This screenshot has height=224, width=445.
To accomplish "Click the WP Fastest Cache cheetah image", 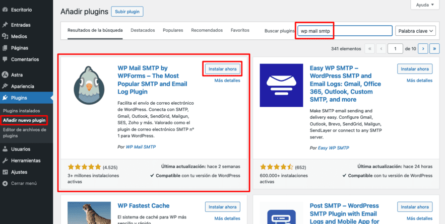I will pyautogui.click(x=89, y=212).
